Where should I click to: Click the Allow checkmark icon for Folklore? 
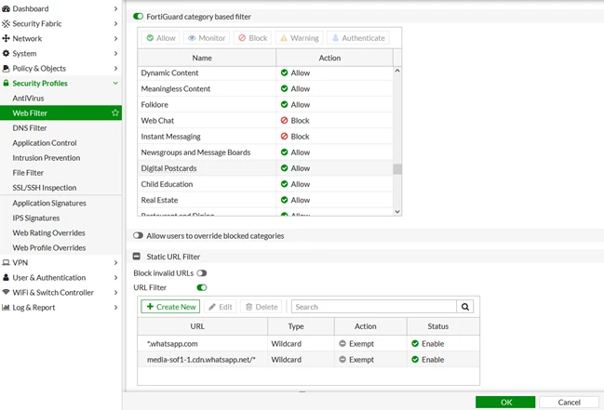click(x=284, y=104)
